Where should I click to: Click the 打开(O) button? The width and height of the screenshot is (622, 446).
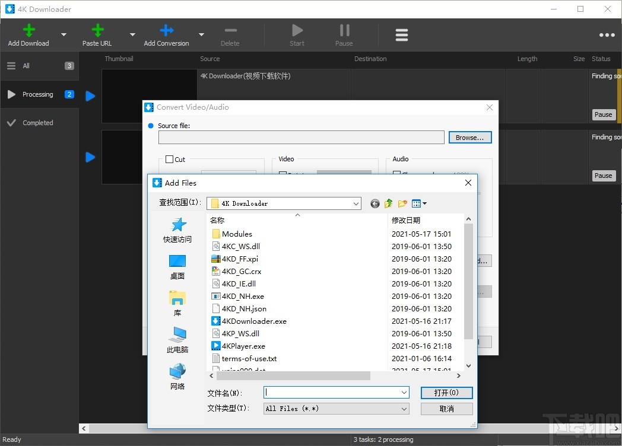[x=446, y=393]
